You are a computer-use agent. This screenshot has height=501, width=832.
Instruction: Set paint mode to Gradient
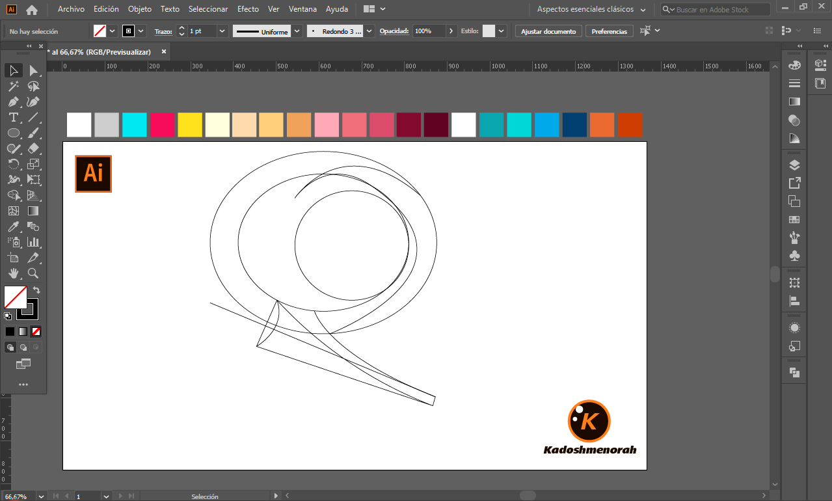(x=23, y=331)
